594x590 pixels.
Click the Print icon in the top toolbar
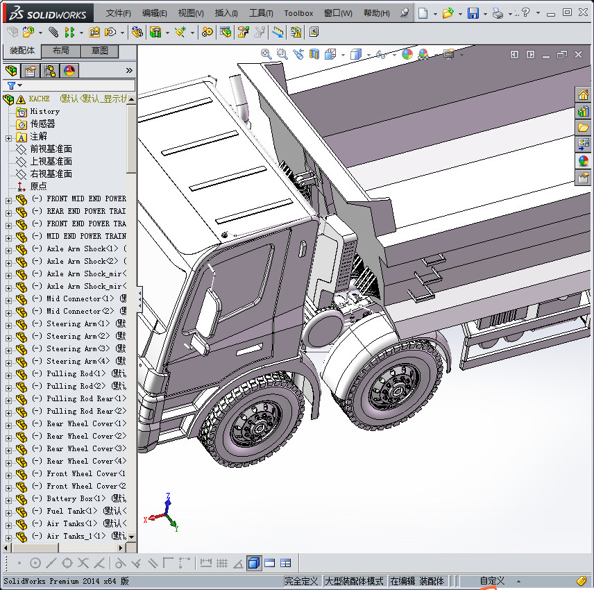click(497, 13)
